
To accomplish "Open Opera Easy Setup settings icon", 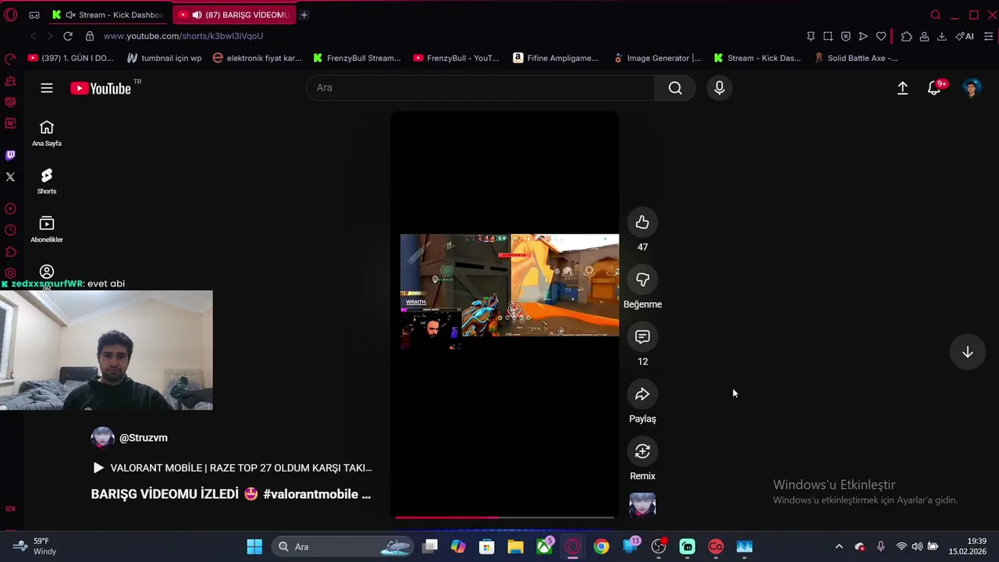I will pos(988,36).
